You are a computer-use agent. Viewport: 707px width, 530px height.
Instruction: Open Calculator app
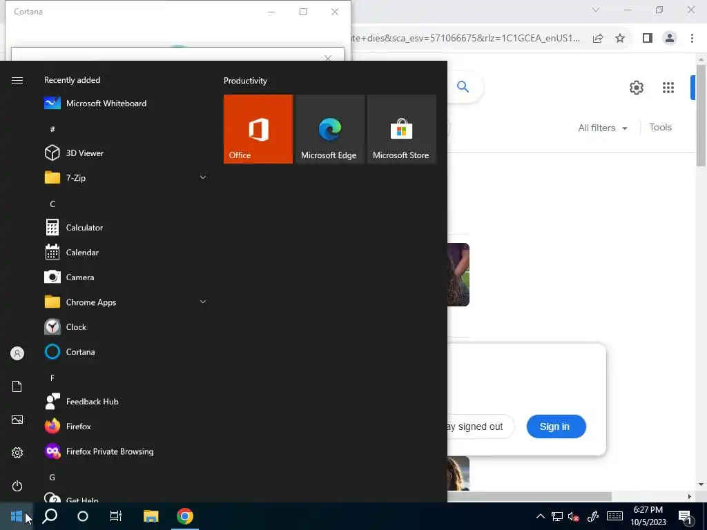[126, 228]
